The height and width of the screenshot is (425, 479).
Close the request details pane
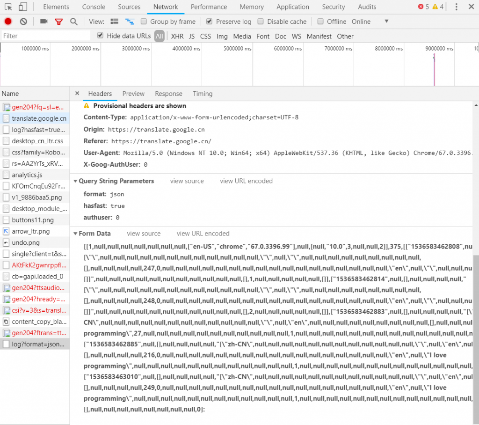pyautogui.click(x=77, y=94)
